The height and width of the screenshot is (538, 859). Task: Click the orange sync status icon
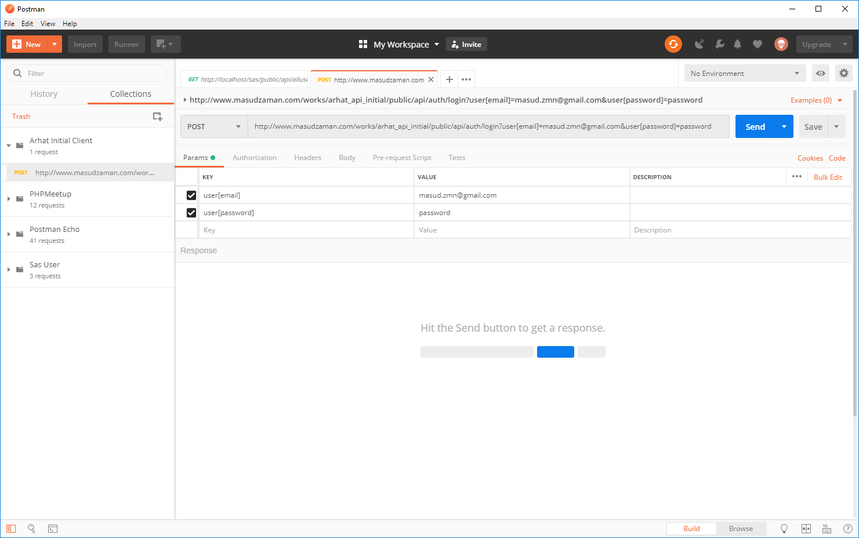(673, 44)
